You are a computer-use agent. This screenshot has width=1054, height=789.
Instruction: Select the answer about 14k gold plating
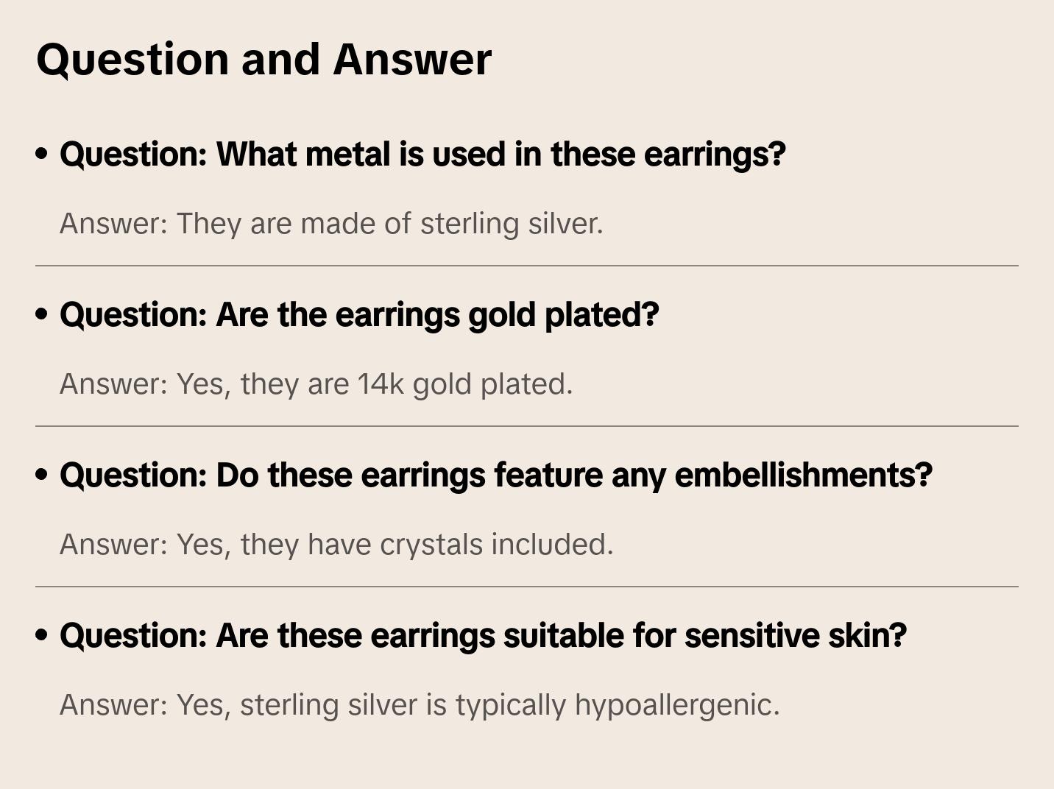316,384
